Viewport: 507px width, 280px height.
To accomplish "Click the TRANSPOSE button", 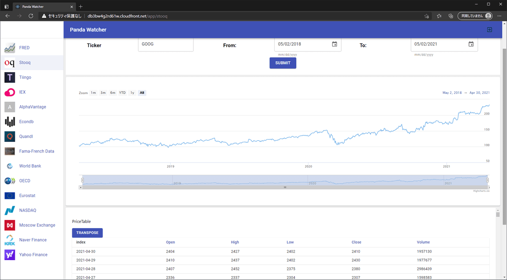I will 87,233.
